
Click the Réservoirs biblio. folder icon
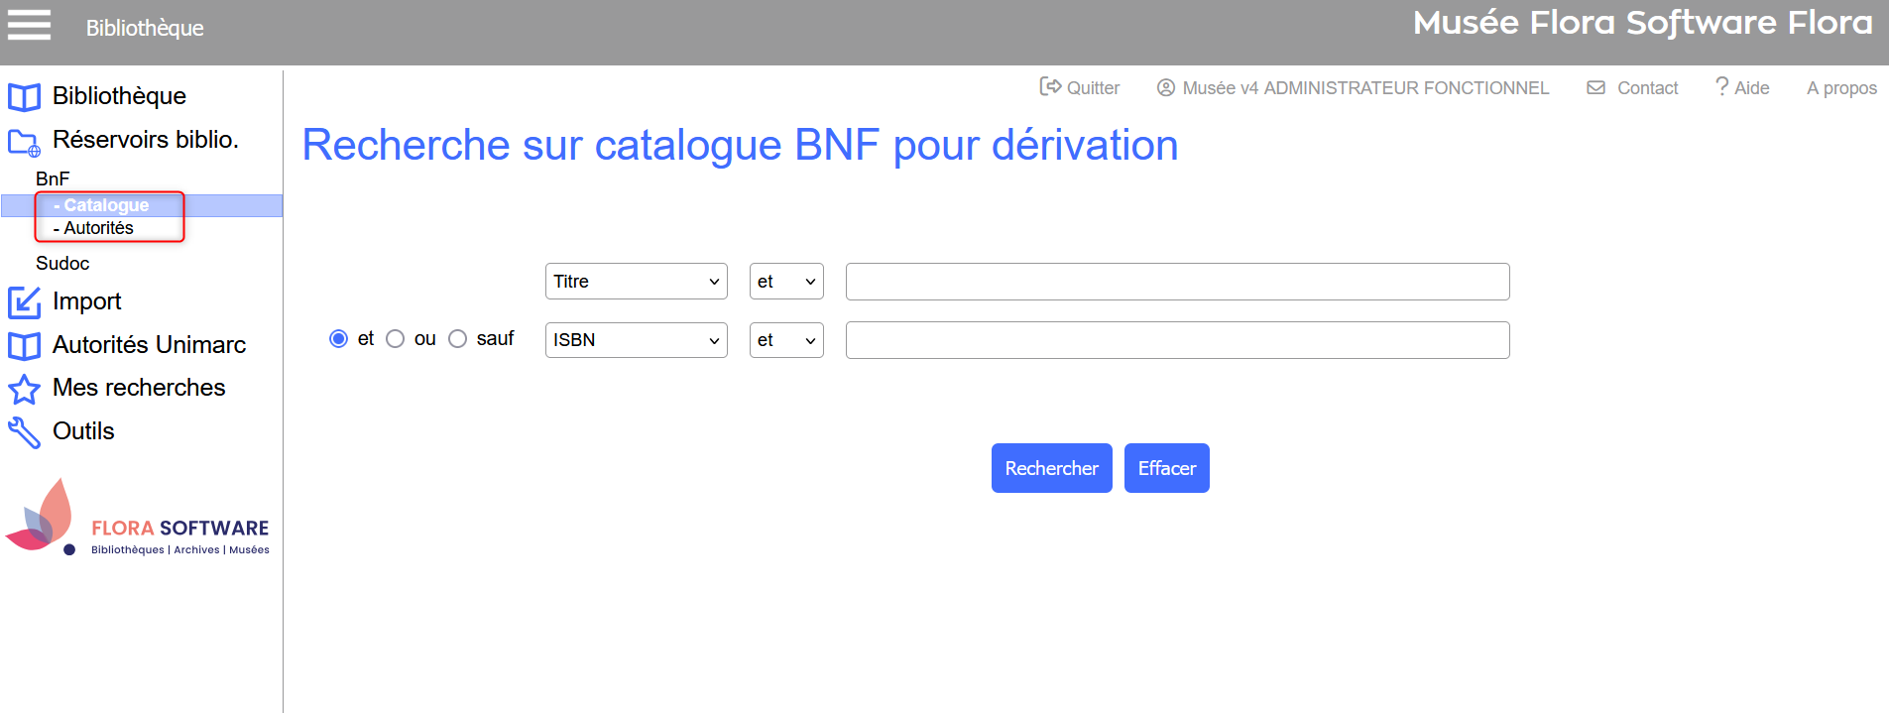(24, 142)
